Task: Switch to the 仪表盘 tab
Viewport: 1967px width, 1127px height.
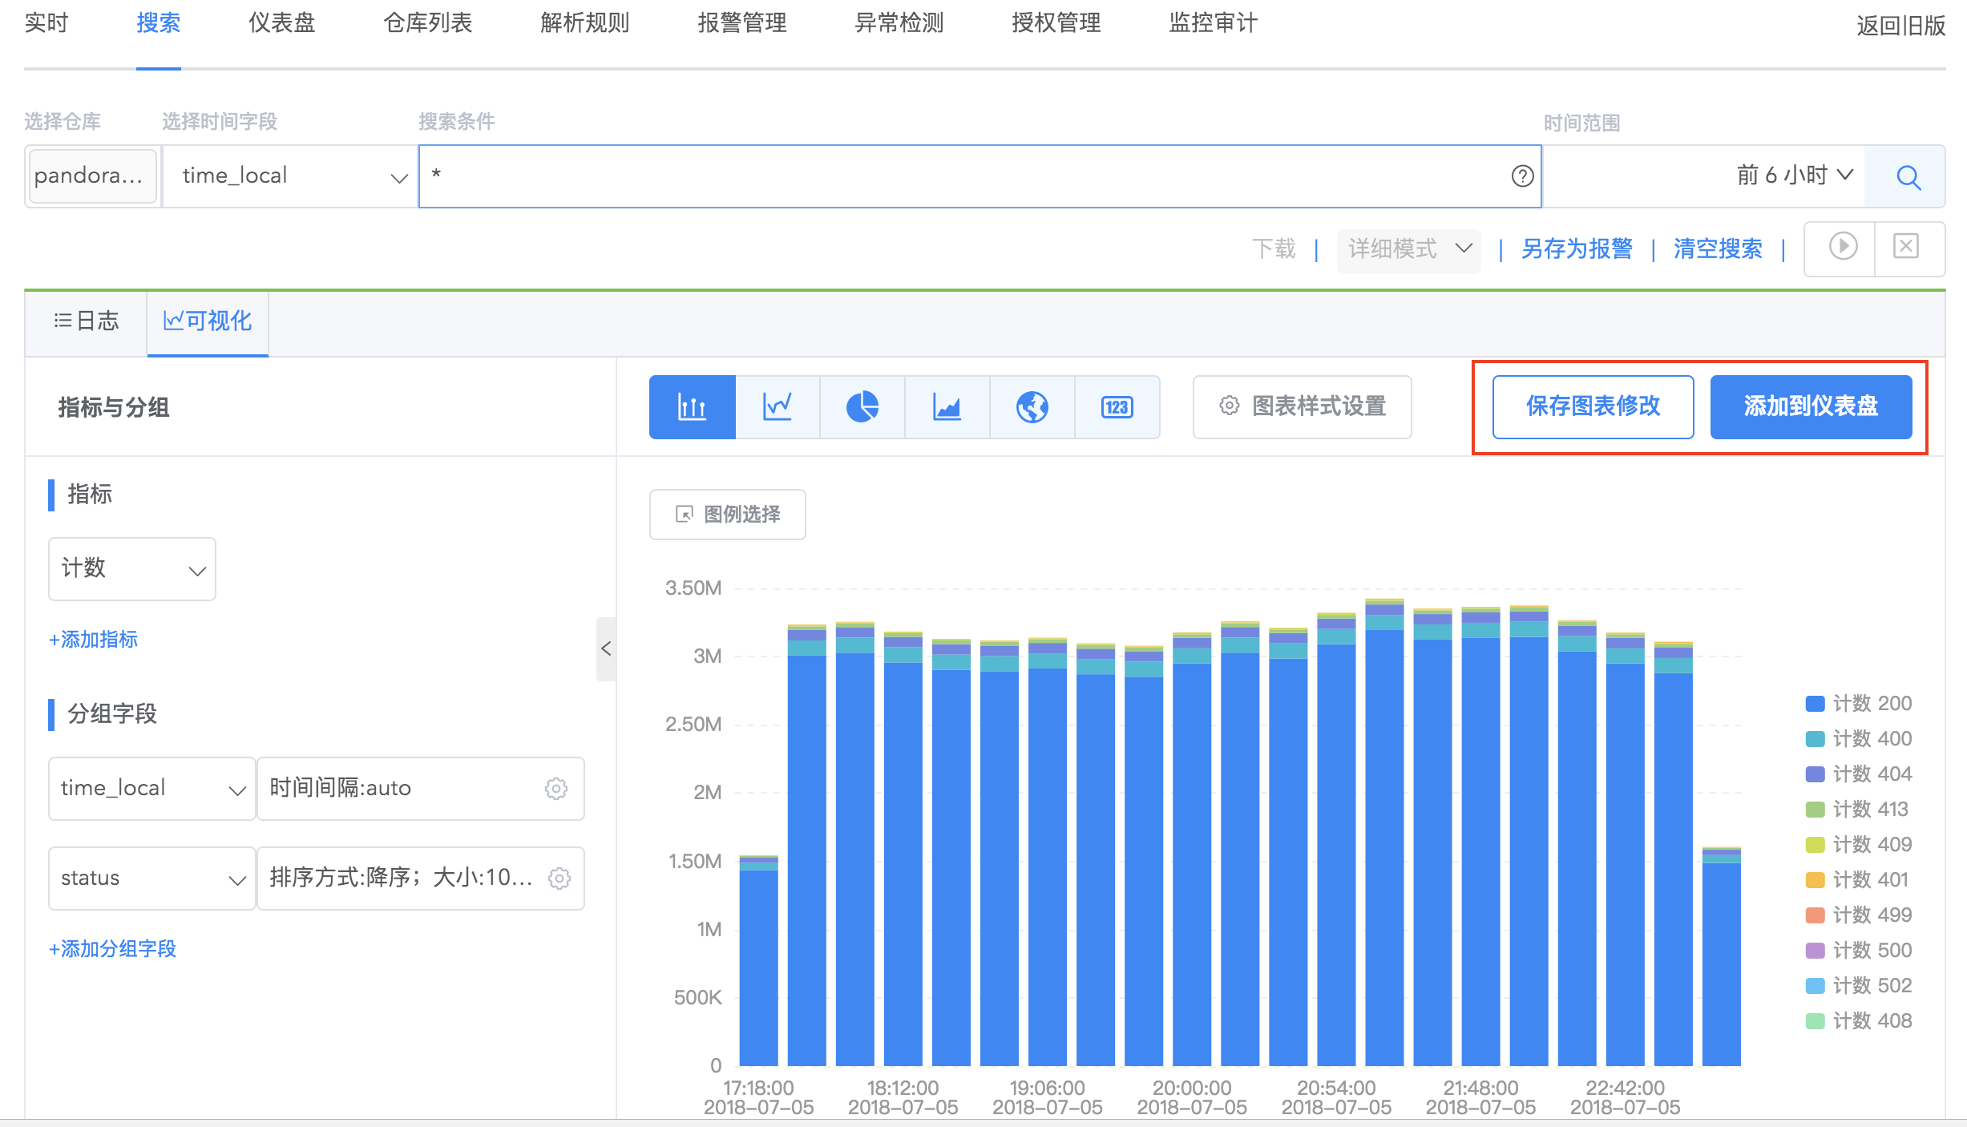Action: click(x=281, y=23)
